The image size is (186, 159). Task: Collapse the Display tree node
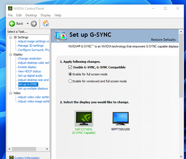(10, 54)
